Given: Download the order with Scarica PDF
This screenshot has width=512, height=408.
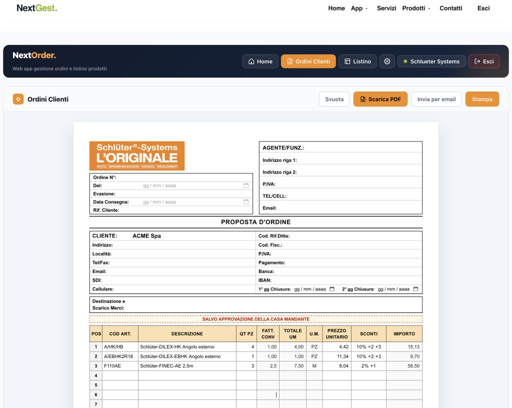Looking at the screenshot, I should click(x=380, y=99).
